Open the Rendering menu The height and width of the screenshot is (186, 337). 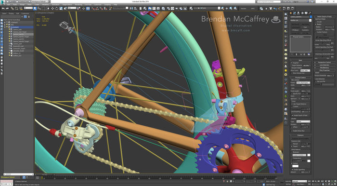(x=78, y=4)
